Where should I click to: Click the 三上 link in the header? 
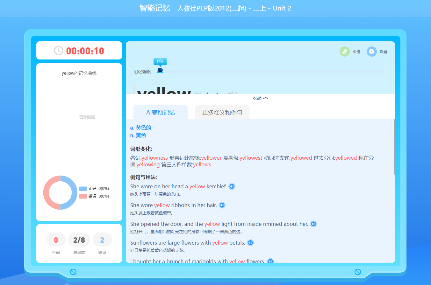click(259, 8)
